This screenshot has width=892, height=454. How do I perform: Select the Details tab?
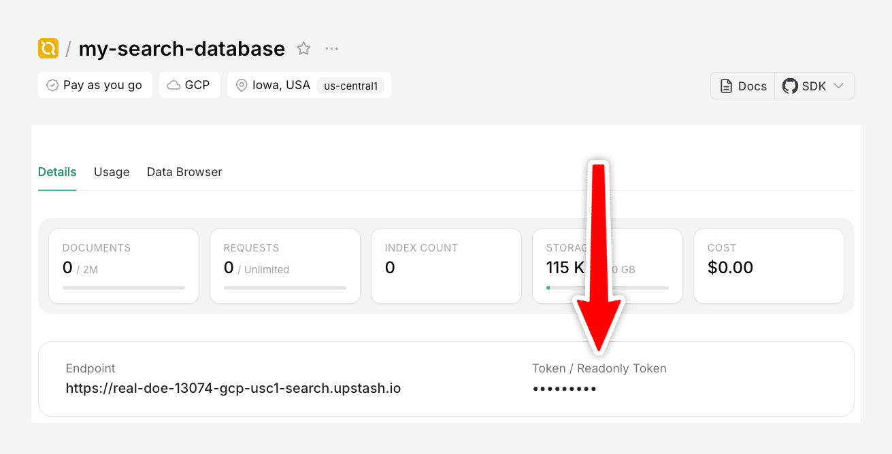pyautogui.click(x=57, y=172)
